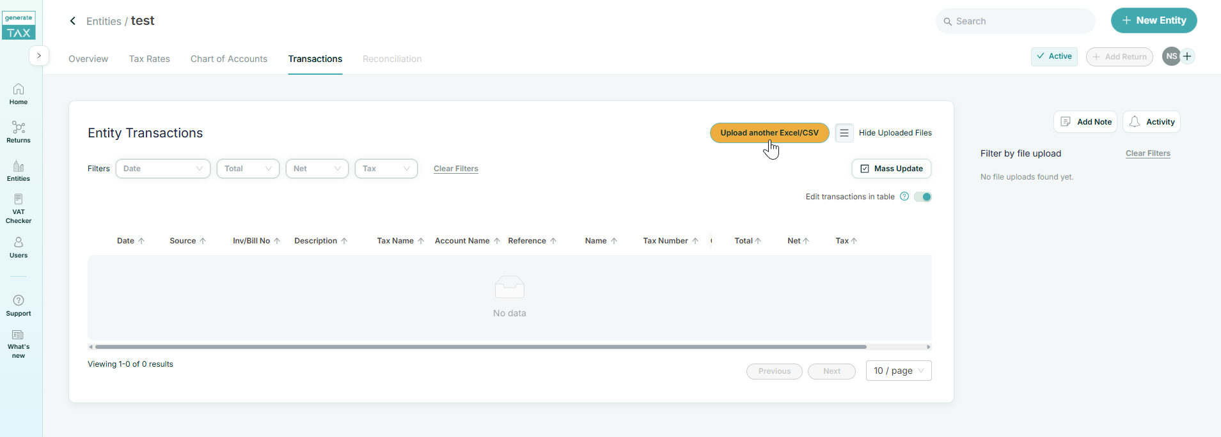Toggle Edit transactions in table switch
The width and height of the screenshot is (1221, 437).
click(923, 197)
